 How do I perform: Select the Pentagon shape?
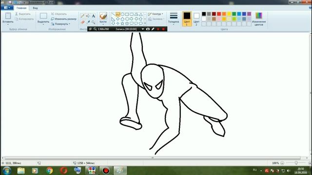point(122,19)
